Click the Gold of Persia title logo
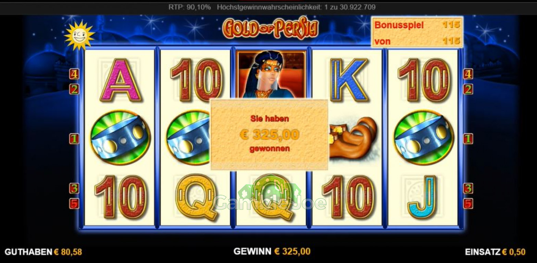 [271, 28]
